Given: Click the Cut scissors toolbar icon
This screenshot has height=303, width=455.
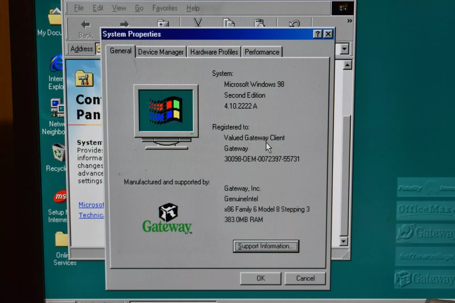Looking at the screenshot, I should [198, 23].
